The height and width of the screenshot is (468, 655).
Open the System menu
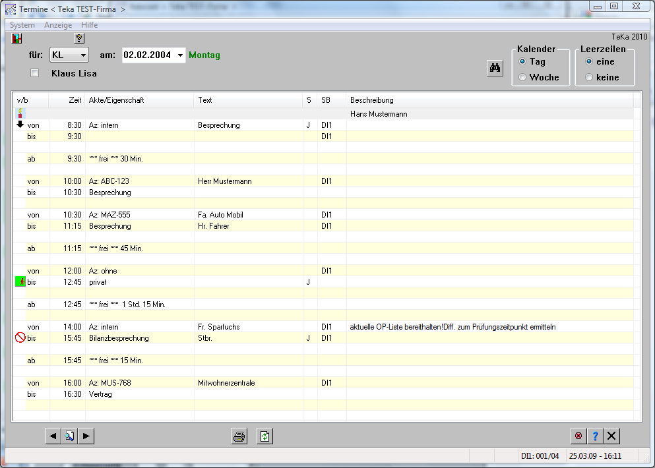[22, 25]
